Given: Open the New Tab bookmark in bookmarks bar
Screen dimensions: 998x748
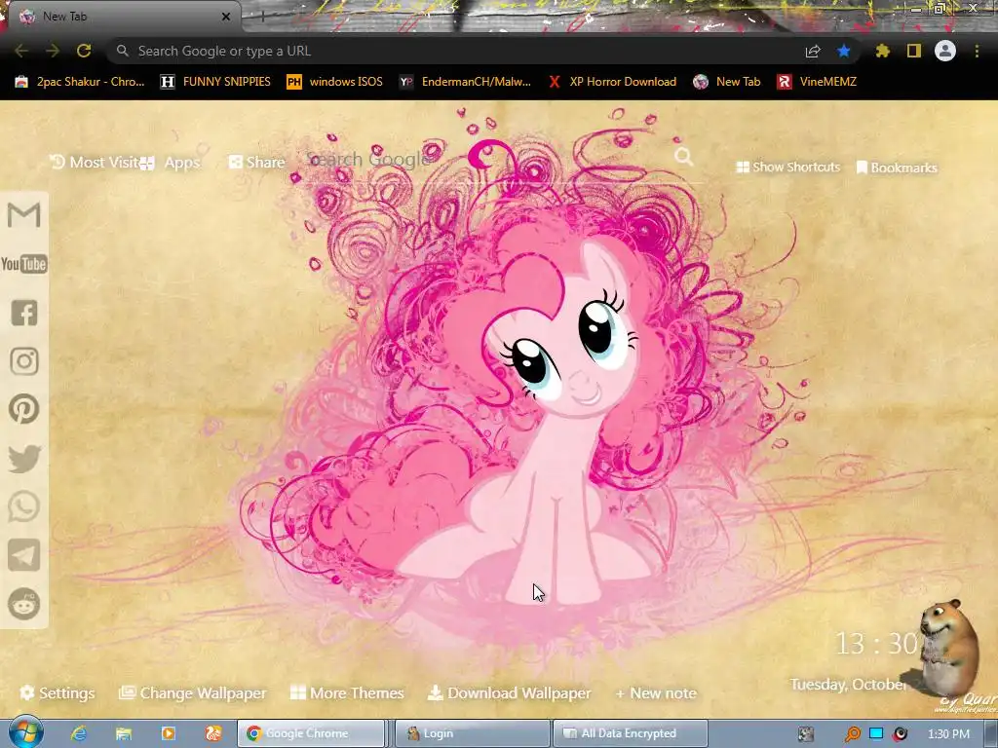Looking at the screenshot, I should tap(727, 82).
